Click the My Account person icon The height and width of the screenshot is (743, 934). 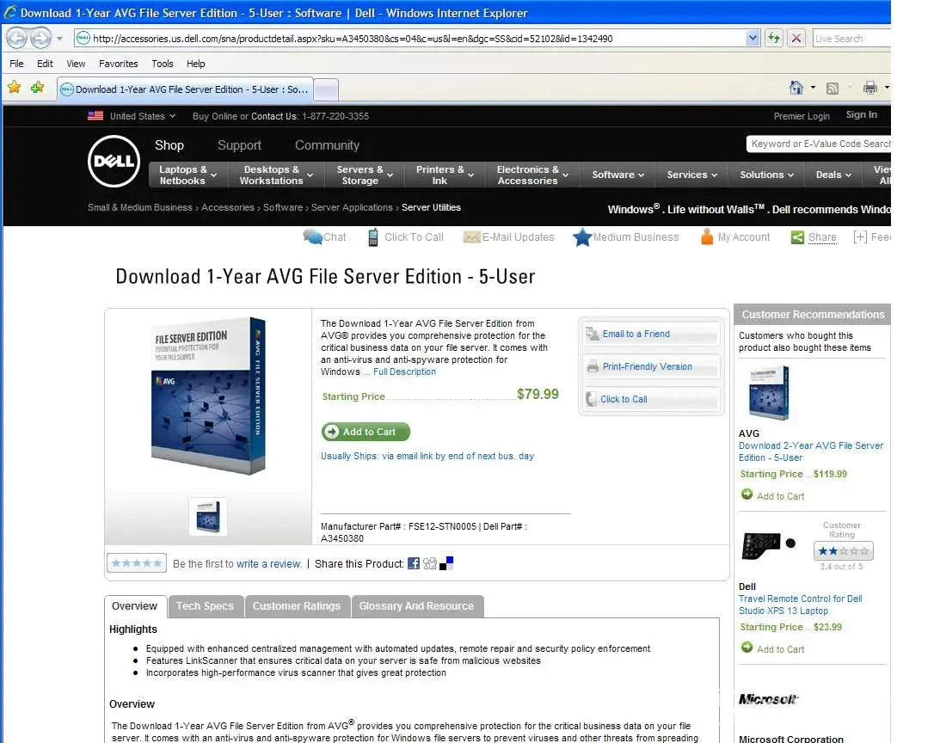coord(706,236)
